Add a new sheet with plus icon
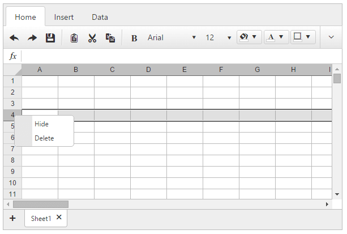The image size is (347, 234). click(12, 218)
